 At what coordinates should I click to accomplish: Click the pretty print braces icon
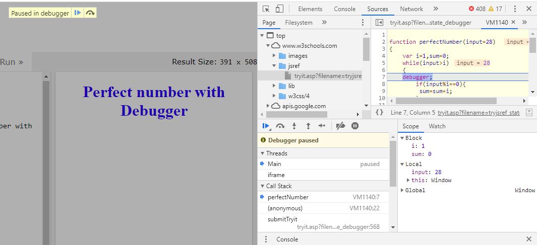(379, 112)
